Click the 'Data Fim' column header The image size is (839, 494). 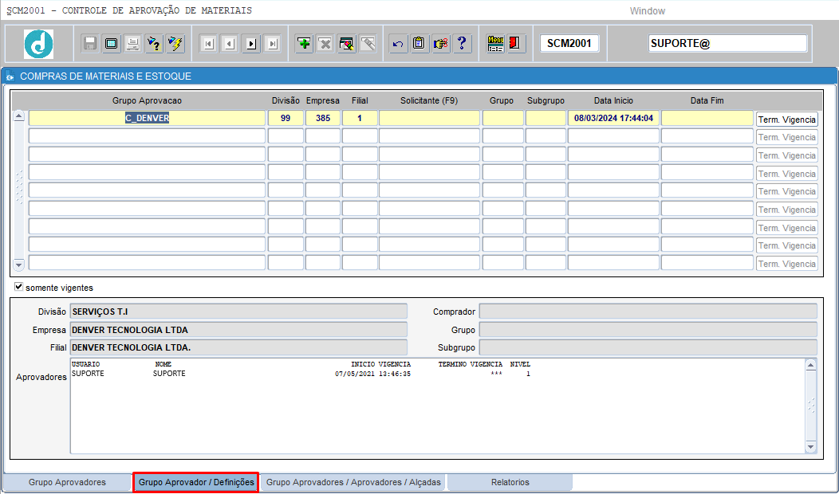coord(707,100)
